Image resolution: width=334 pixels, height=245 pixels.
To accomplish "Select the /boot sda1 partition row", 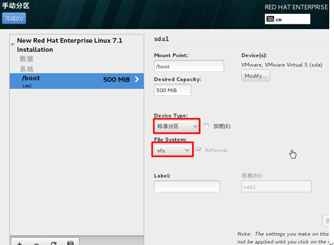I will [77, 81].
